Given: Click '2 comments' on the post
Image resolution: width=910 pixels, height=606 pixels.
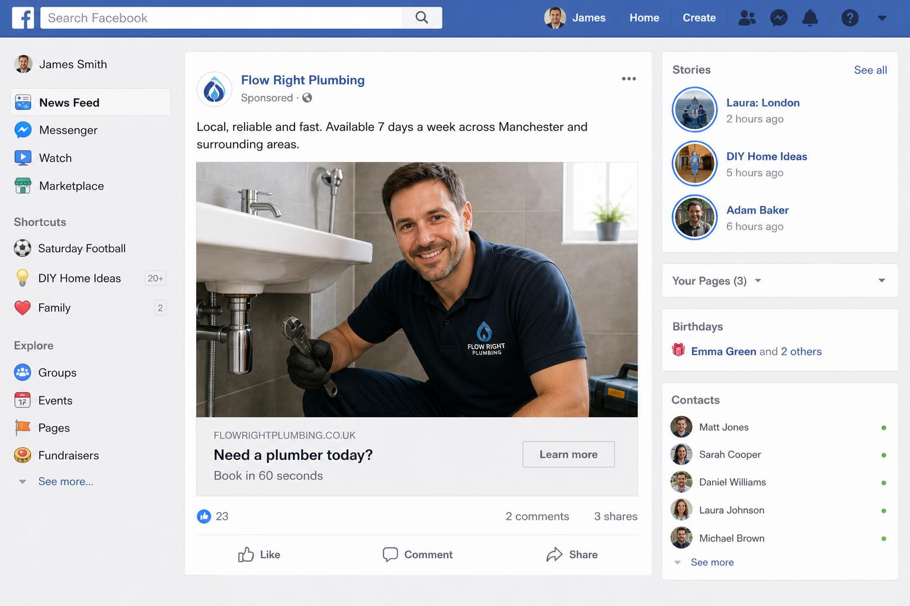Looking at the screenshot, I should tap(537, 516).
